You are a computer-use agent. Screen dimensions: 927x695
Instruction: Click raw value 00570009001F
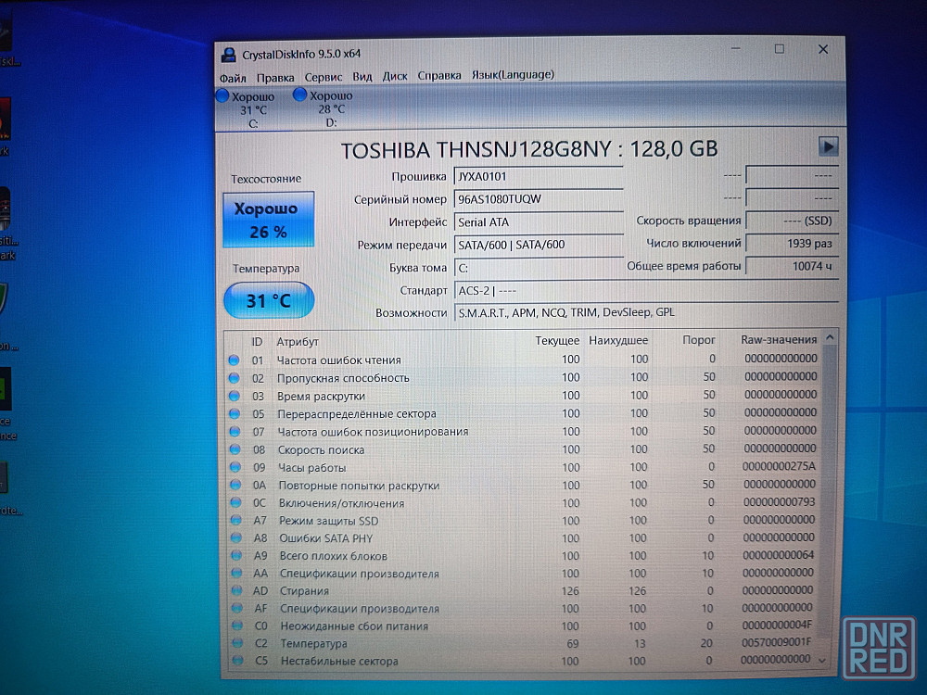coord(777,642)
